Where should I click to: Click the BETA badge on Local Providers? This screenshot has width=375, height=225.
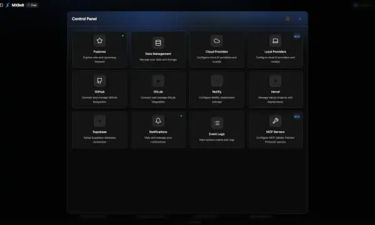[x=297, y=36]
